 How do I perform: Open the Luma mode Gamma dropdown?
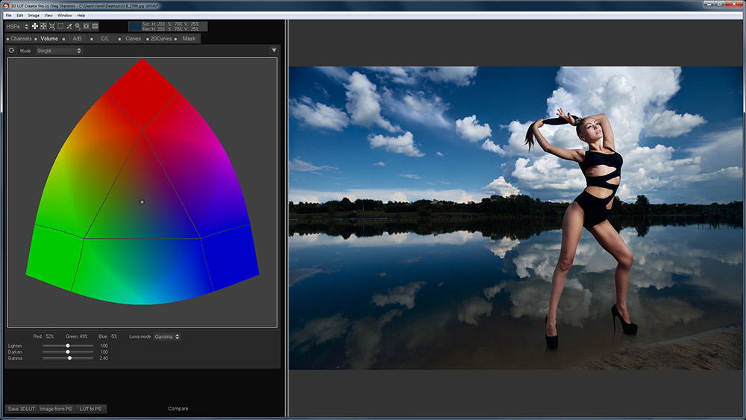[x=166, y=336]
